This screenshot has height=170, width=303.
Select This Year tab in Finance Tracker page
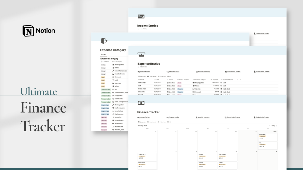point(162,122)
